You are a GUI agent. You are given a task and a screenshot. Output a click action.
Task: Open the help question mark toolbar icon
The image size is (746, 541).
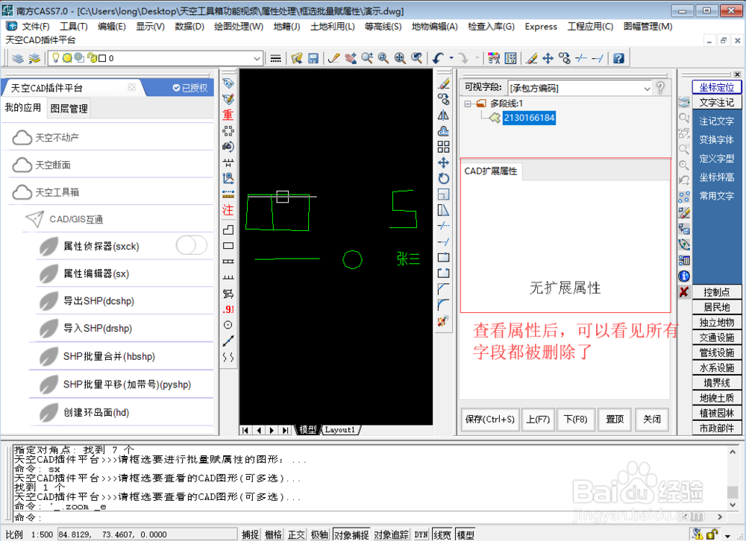point(618,58)
